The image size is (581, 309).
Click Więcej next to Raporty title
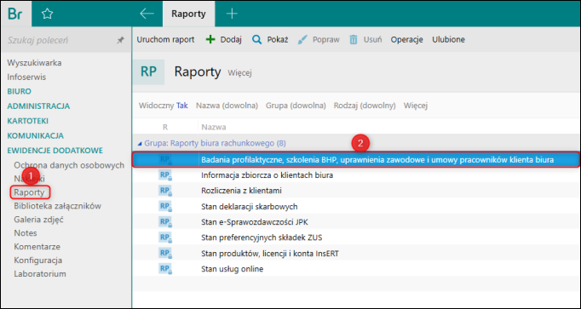239,73
